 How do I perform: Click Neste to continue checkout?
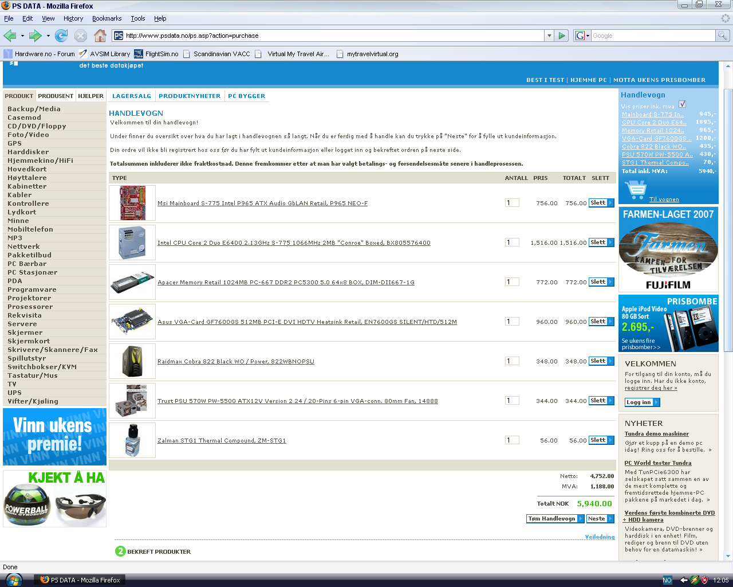(x=600, y=519)
